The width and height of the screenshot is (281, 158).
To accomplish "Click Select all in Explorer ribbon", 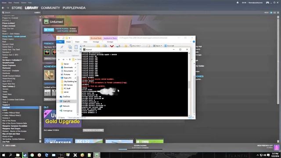I will tap(169, 46).
